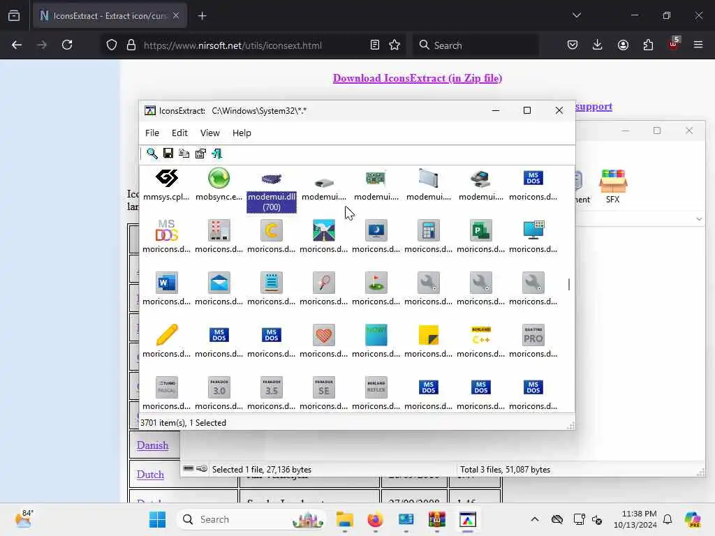This screenshot has height=536, width=715.
Task: Click the Firefox Search box
Action: [x=475, y=45]
